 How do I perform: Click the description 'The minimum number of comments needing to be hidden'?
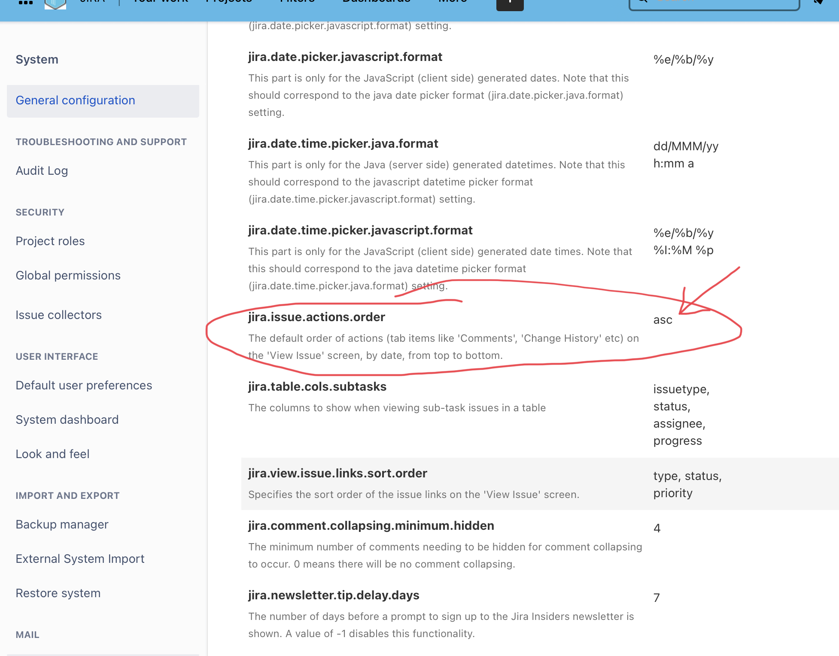click(x=445, y=556)
